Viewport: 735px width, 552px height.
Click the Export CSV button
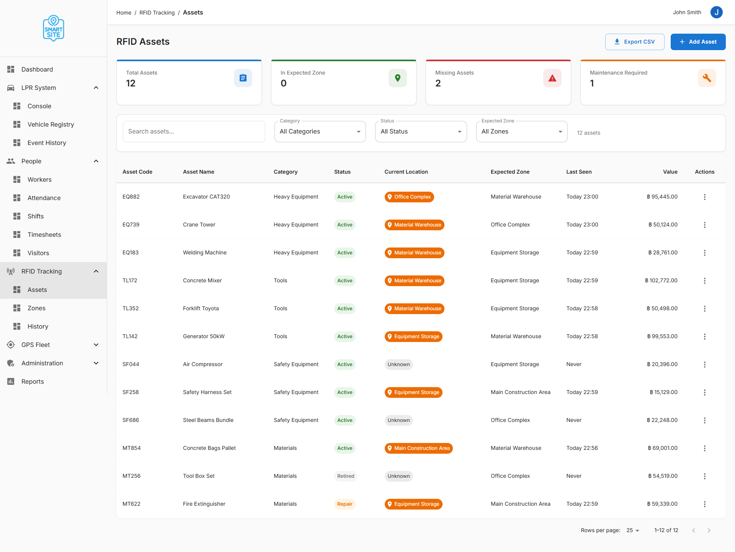[x=634, y=42]
